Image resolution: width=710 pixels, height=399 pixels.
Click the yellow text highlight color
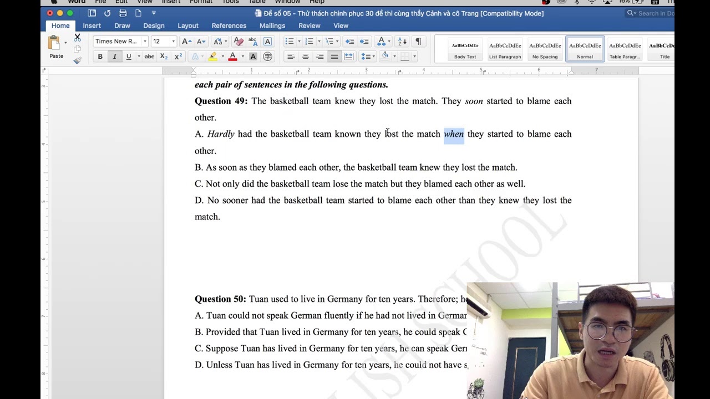click(x=213, y=57)
